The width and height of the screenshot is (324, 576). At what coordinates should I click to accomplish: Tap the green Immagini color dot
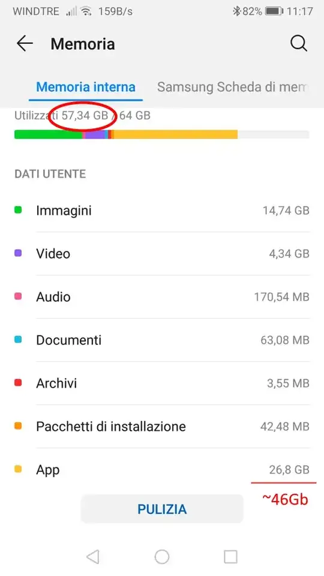click(17, 210)
